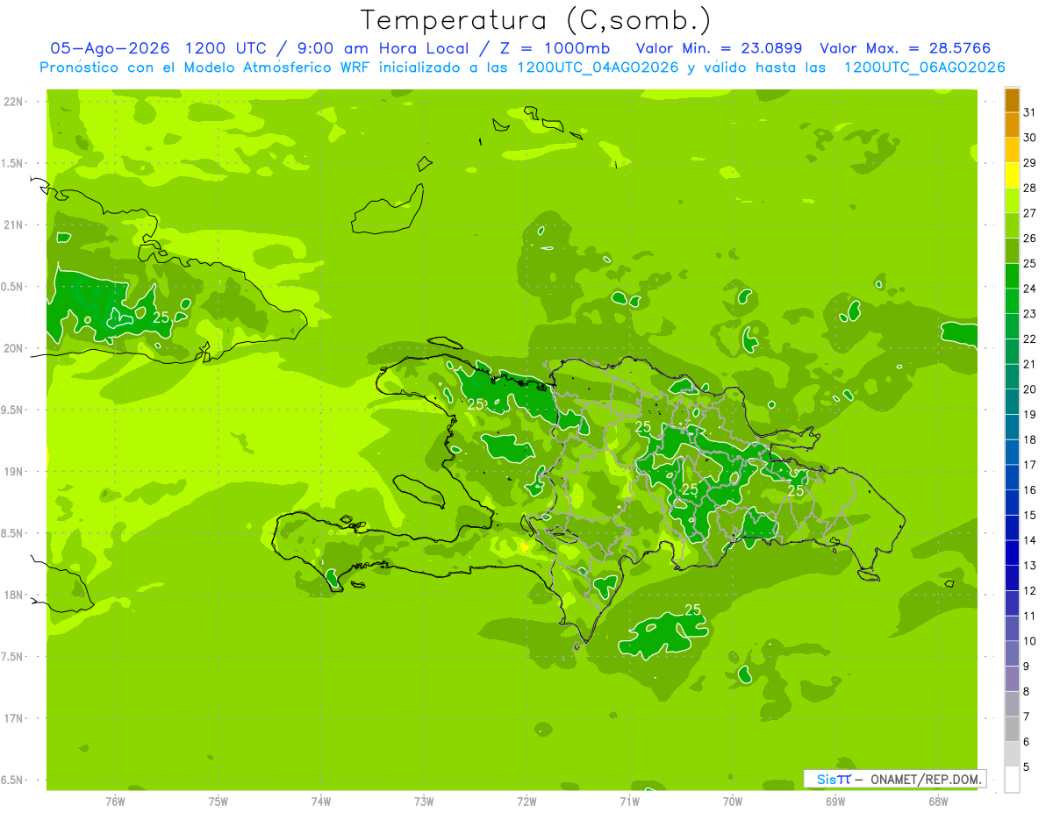Image resolution: width=1053 pixels, height=813 pixels.
Task: Click the longitude label '68W'
Action: [x=938, y=802]
